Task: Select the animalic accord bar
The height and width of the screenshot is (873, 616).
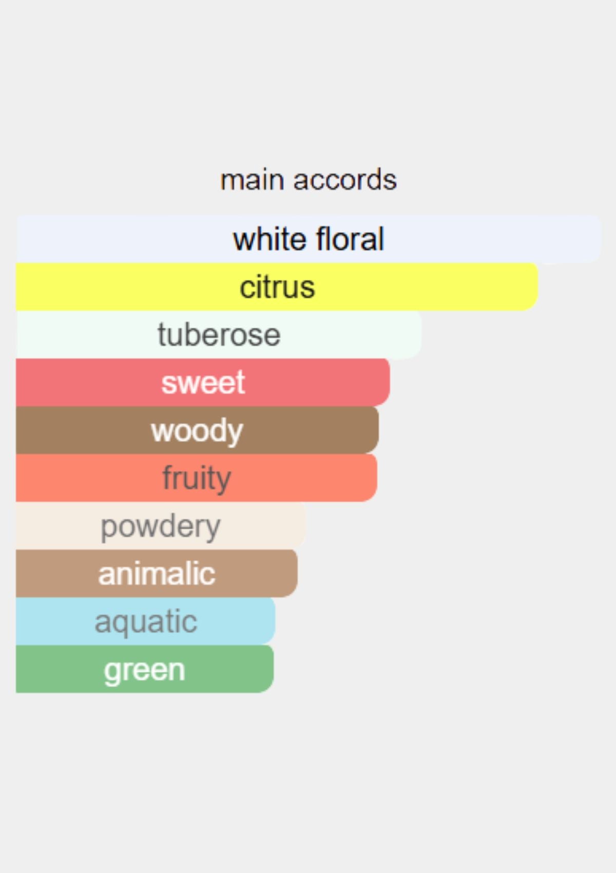Action: [157, 573]
